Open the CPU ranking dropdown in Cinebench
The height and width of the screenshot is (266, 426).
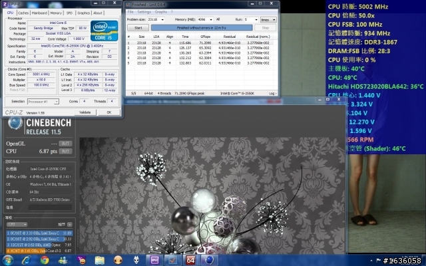tap(17, 225)
